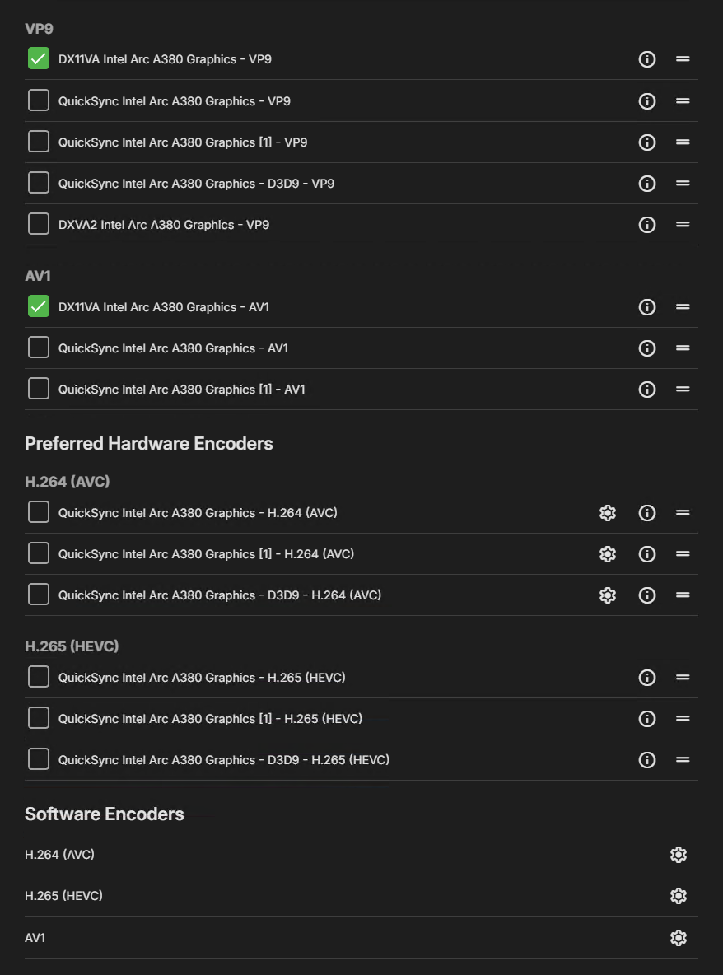
Task: Show info for QuickSync H.265 (HEVC) encoder
Action: (x=647, y=678)
